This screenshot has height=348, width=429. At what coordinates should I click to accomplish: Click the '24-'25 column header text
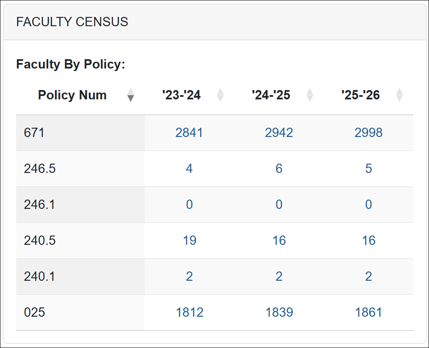(x=271, y=95)
